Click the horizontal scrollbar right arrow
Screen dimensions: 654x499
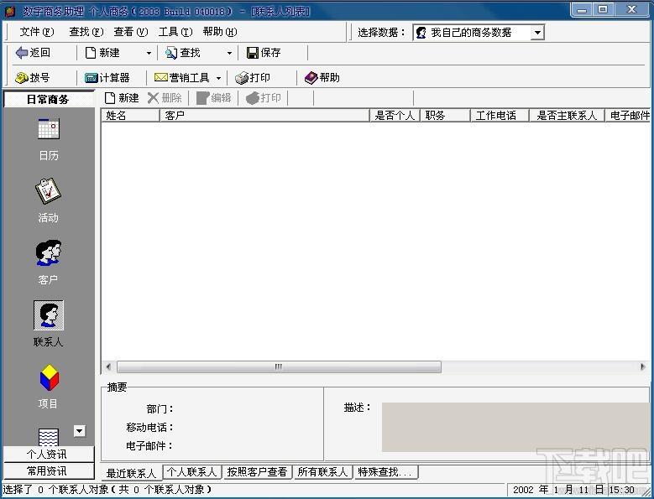pos(642,367)
